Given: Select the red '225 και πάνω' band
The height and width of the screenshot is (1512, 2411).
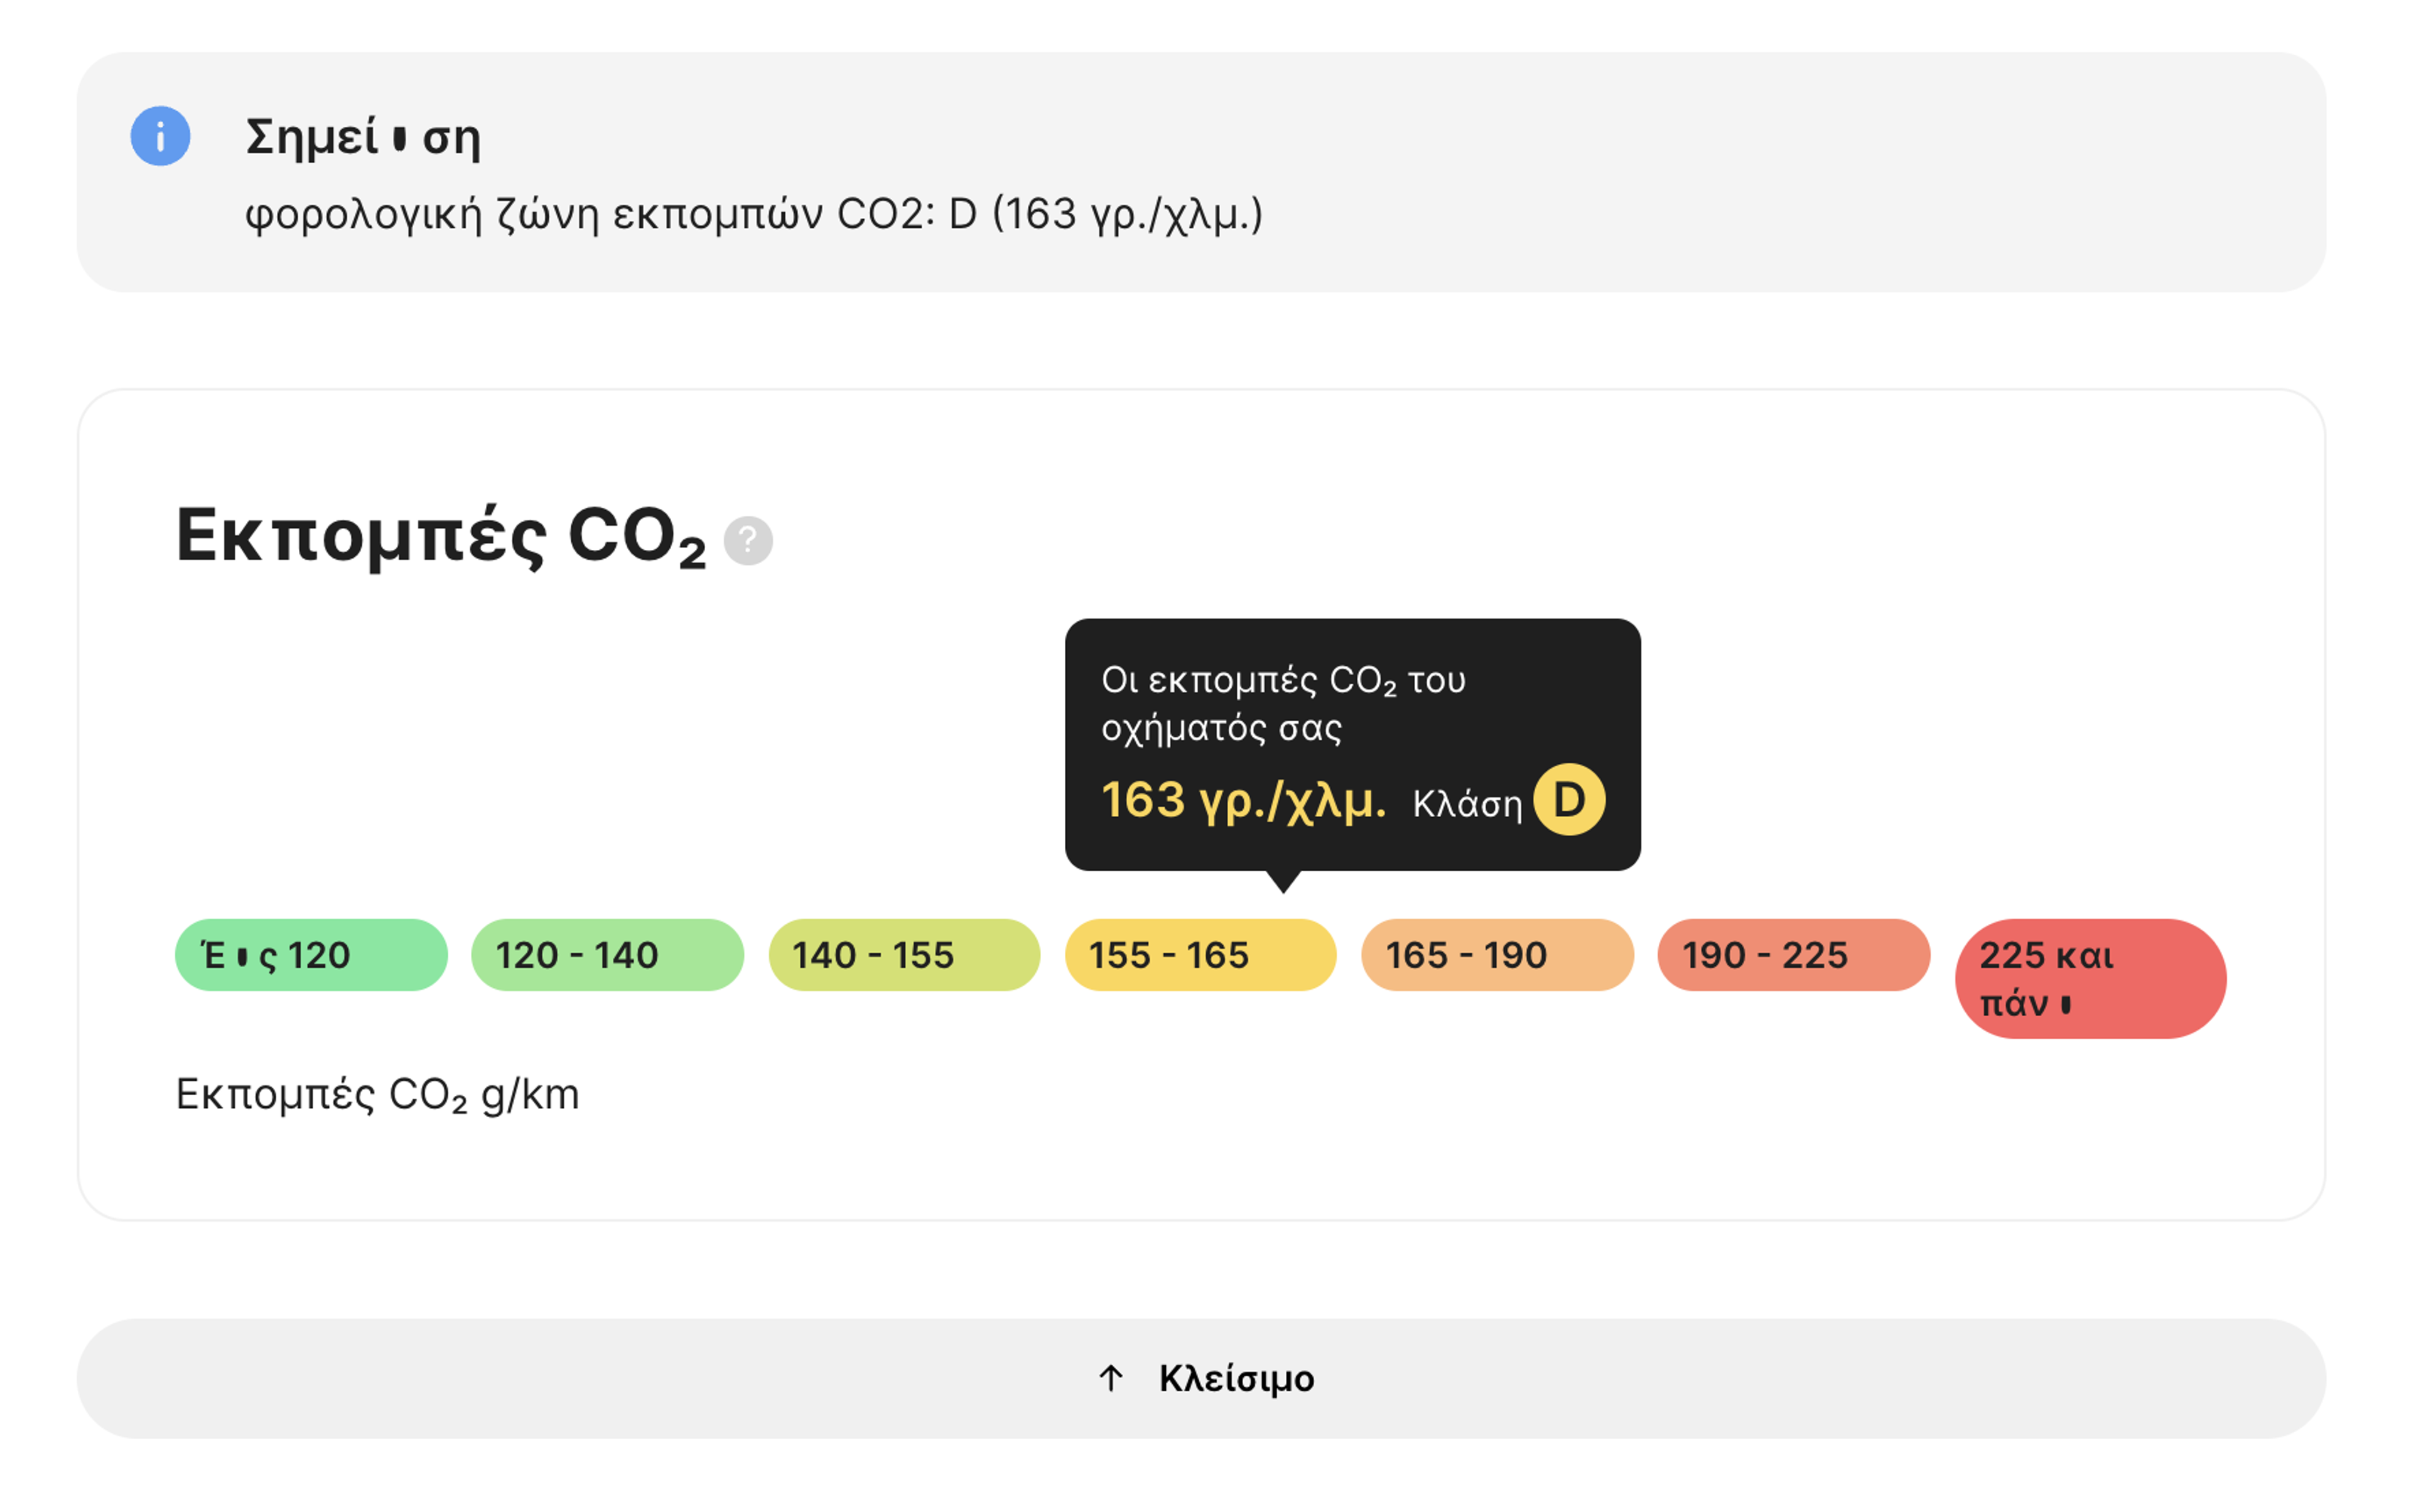Looking at the screenshot, I should point(2090,979).
